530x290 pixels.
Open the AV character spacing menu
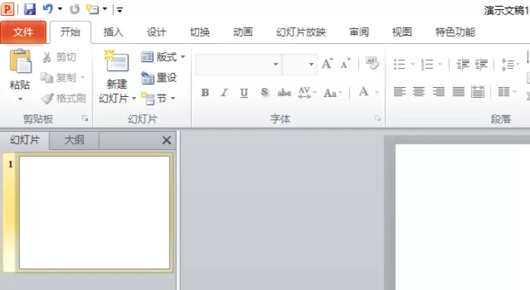(307, 92)
